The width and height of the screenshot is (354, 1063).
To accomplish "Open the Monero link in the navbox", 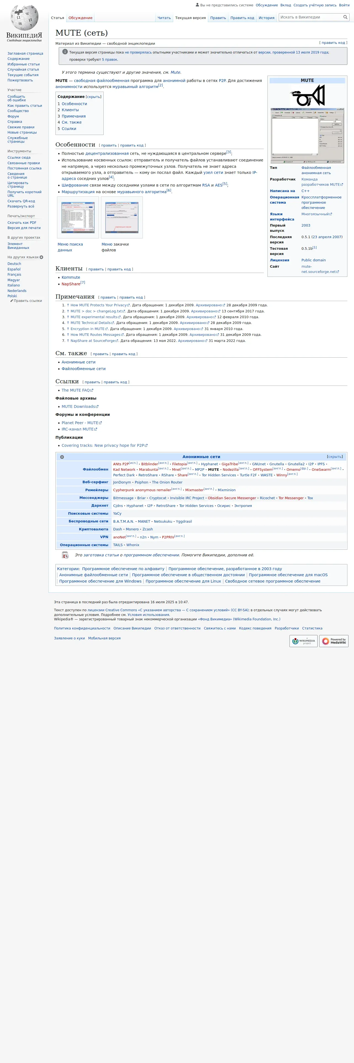I will (132, 530).
